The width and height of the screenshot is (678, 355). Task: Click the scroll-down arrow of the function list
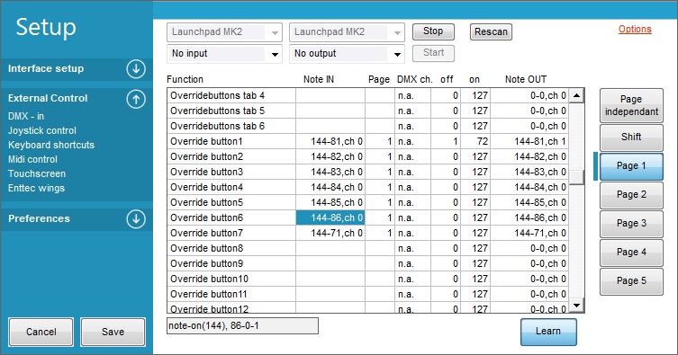[576, 306]
